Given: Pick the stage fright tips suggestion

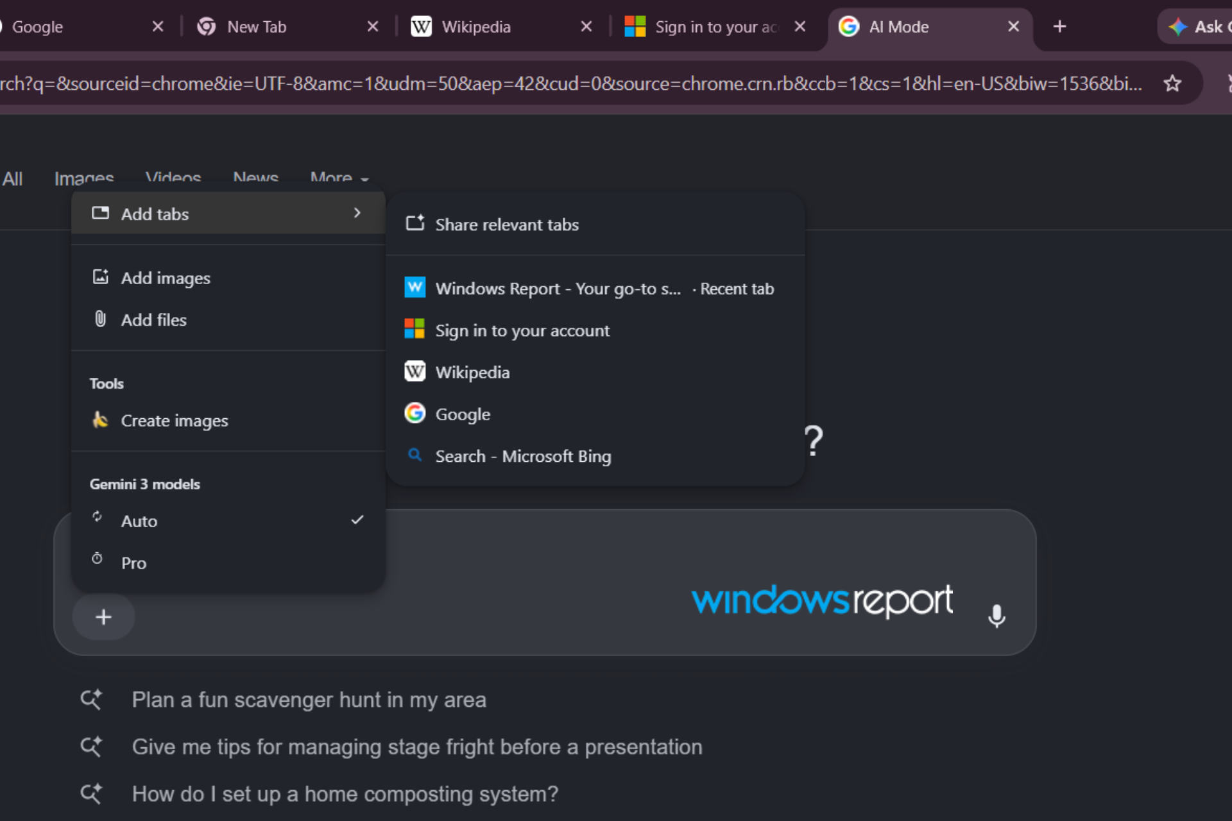Looking at the screenshot, I should point(417,747).
